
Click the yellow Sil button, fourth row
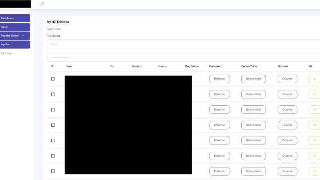click(314, 125)
